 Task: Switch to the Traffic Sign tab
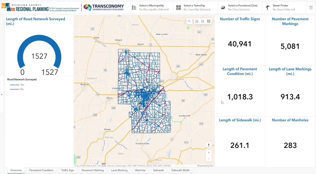coord(68,170)
